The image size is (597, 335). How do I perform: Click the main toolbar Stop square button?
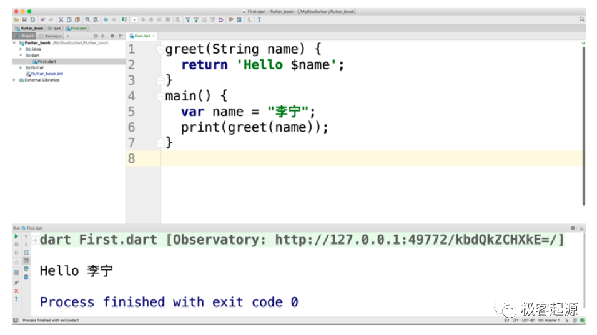(168, 20)
